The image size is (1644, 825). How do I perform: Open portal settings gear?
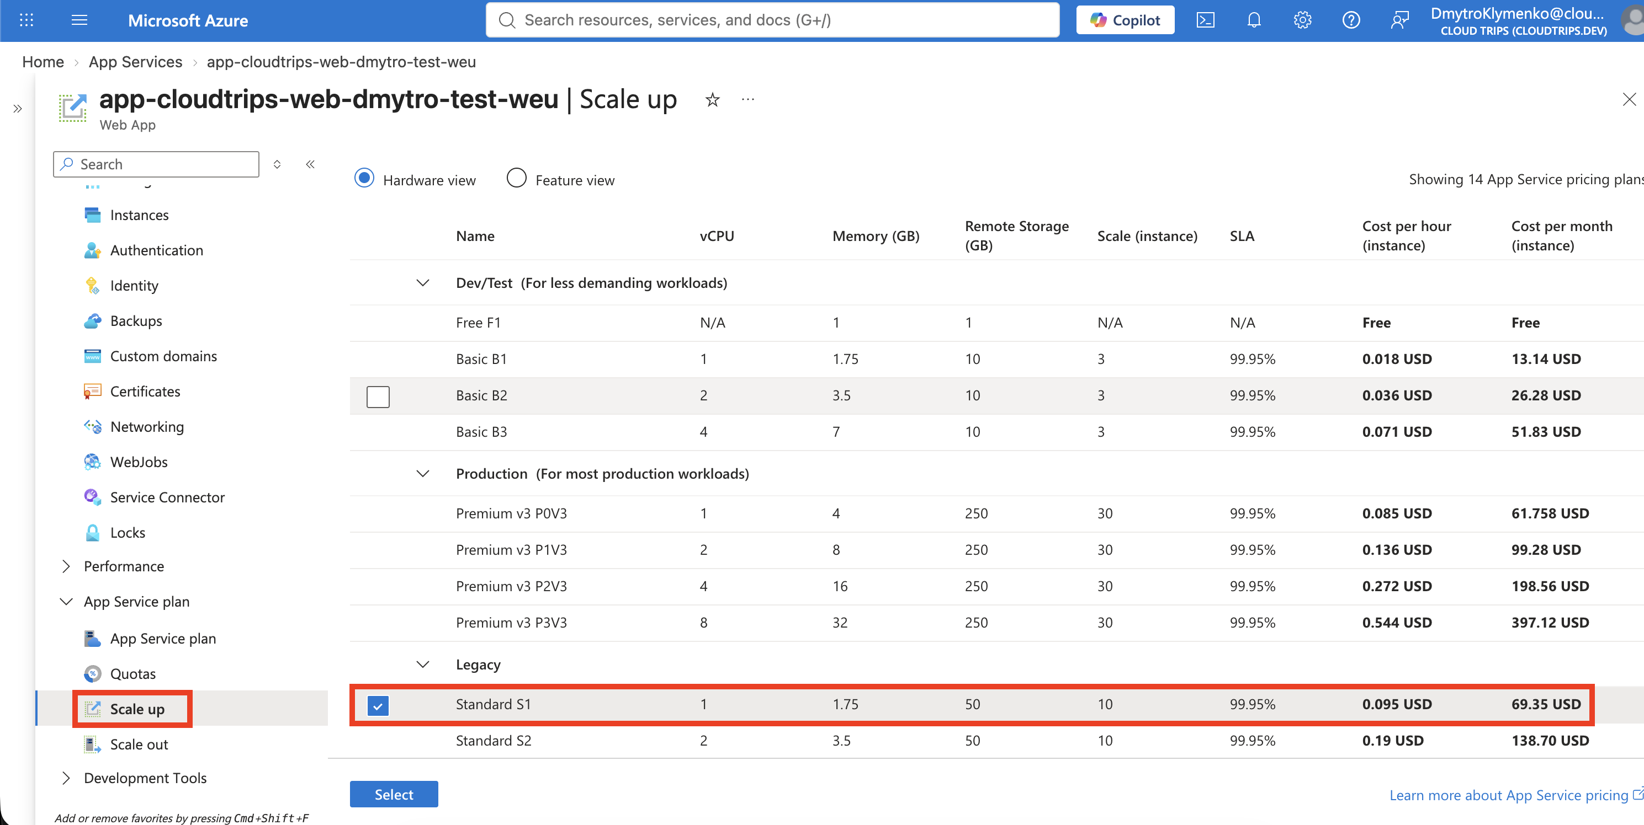1302,20
